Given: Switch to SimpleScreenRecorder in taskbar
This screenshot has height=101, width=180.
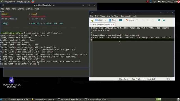Looking at the screenshot, I should (18, 99).
